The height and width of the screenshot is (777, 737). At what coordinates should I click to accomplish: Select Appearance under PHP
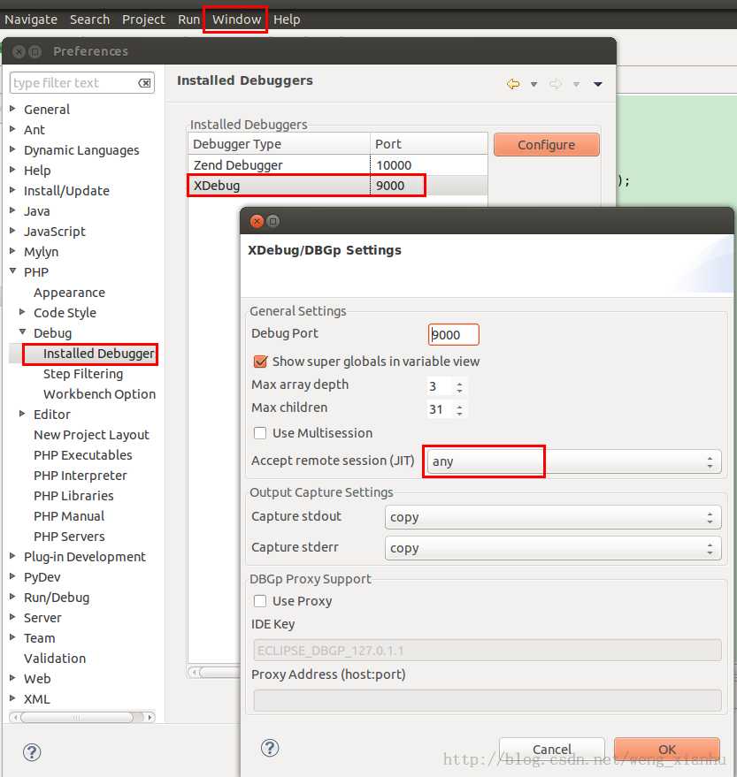point(69,293)
